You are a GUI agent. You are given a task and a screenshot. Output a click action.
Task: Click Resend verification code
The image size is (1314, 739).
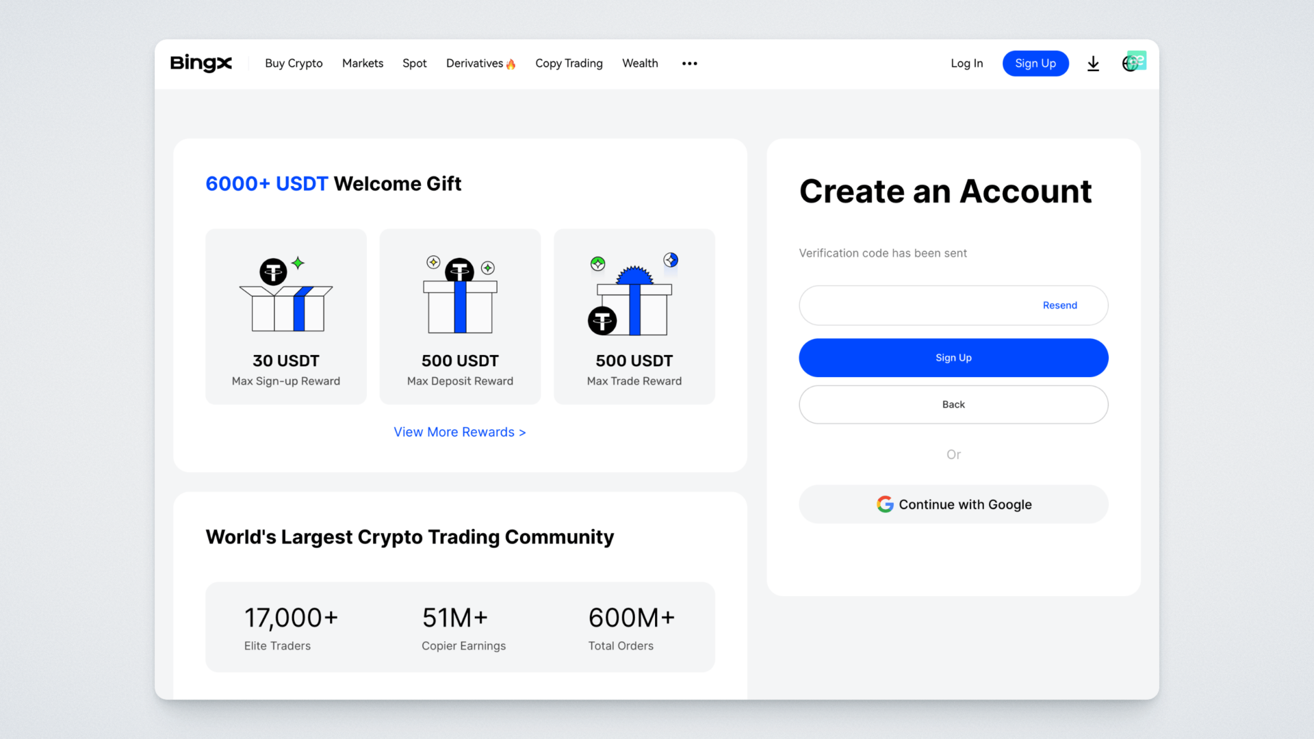(1059, 305)
